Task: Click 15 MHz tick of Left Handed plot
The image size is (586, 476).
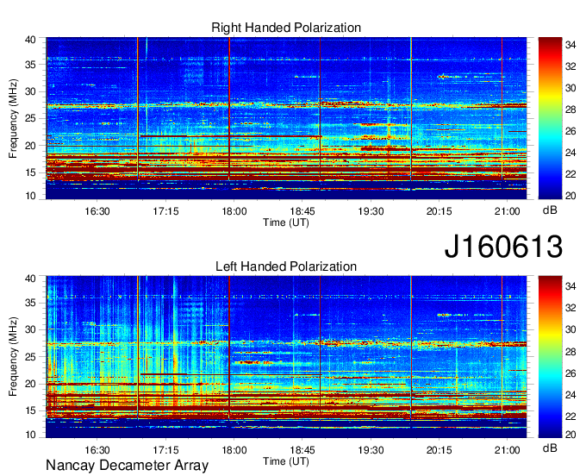Action: [x=30, y=411]
